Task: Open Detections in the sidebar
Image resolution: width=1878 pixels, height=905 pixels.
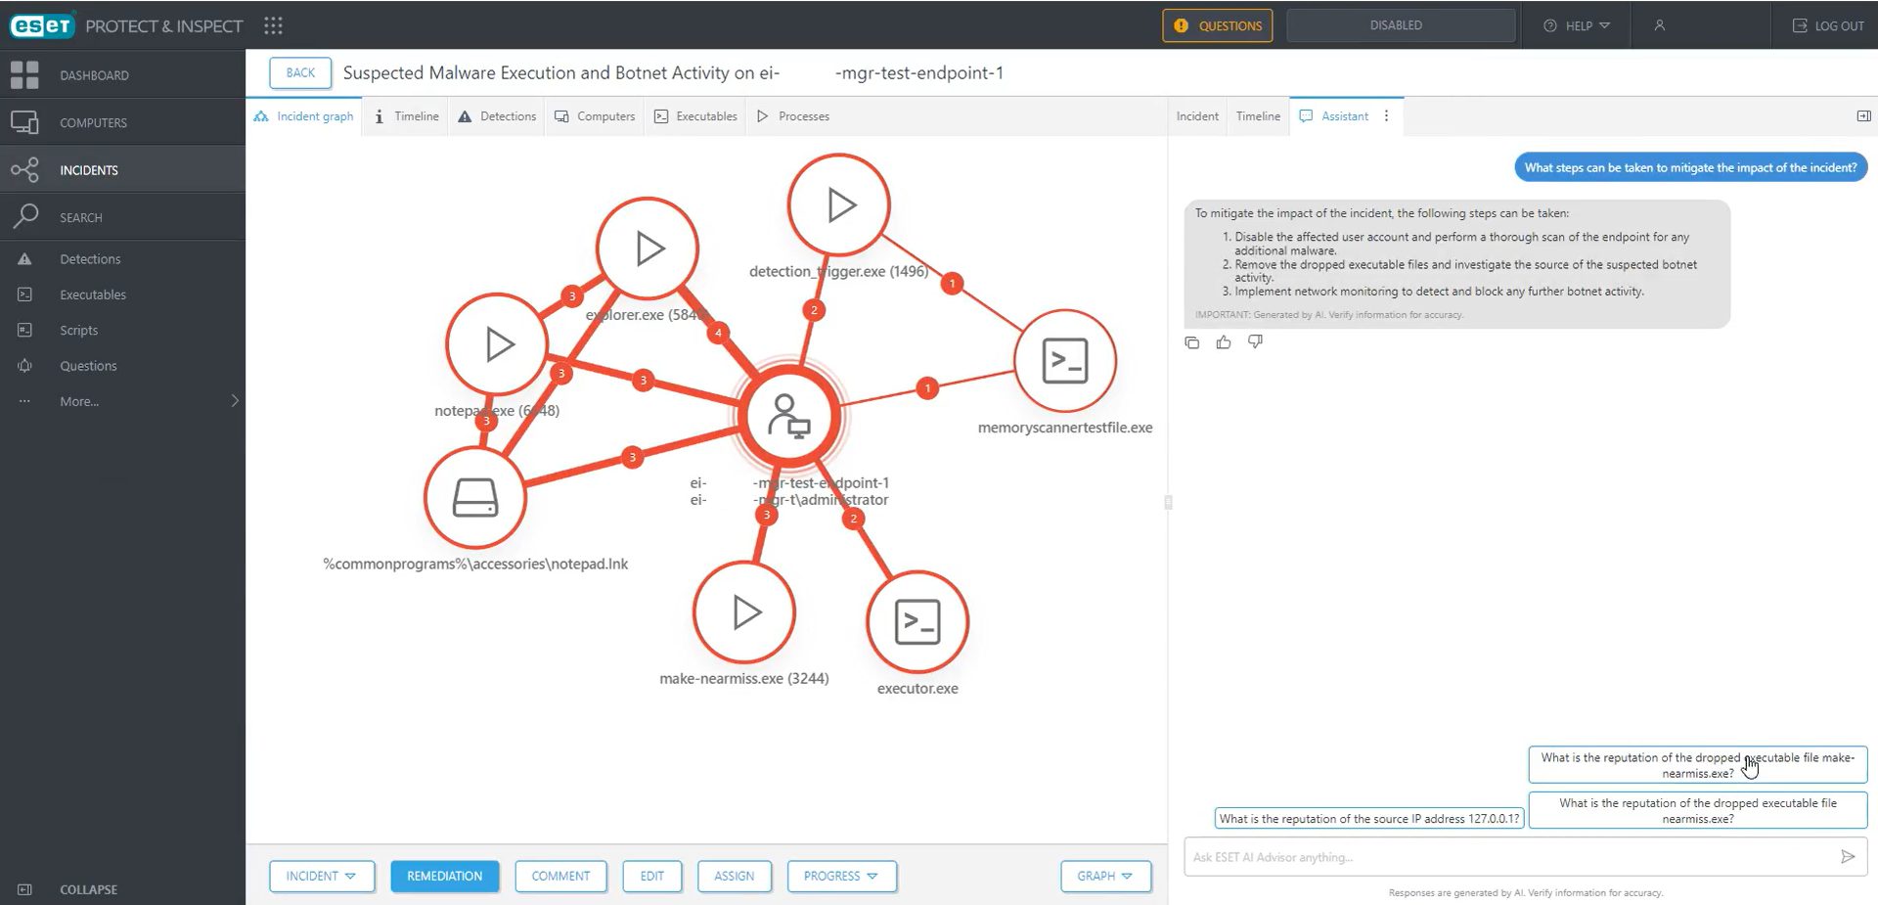Action: (x=122, y=259)
